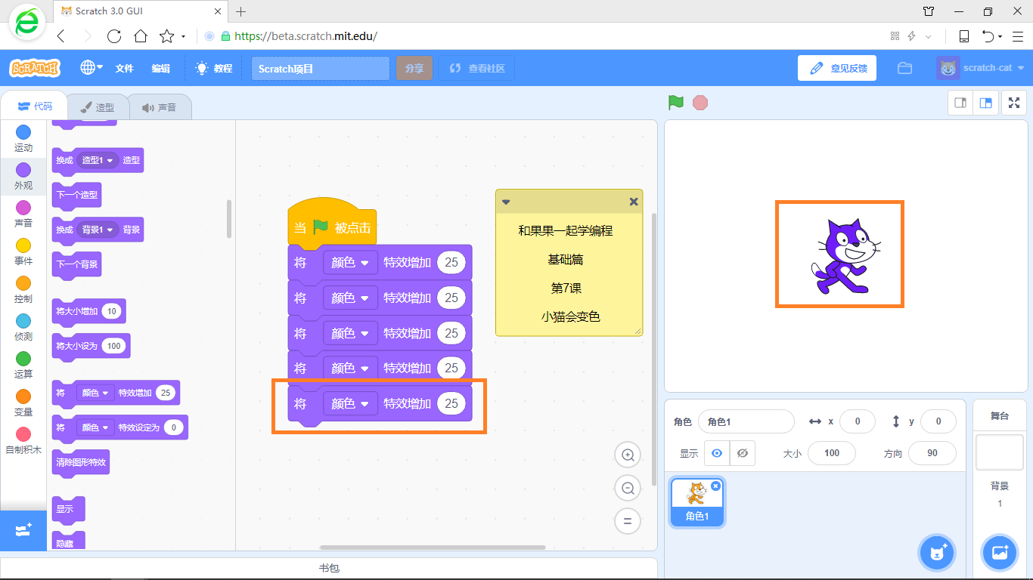Screen dimensions: 1033x580
Task: Open the 编辑 menu
Action: [x=160, y=68]
